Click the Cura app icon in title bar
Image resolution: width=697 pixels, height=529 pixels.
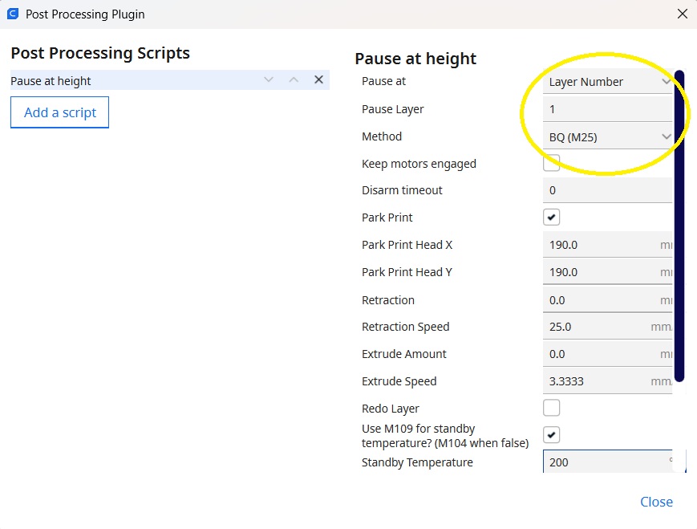13,14
